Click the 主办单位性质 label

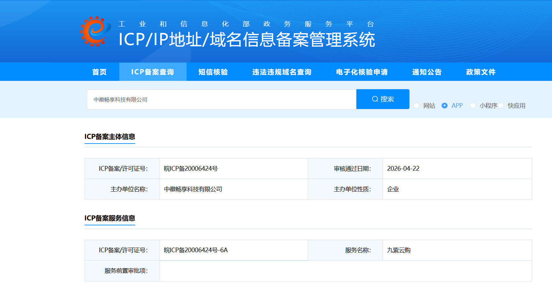(352, 189)
